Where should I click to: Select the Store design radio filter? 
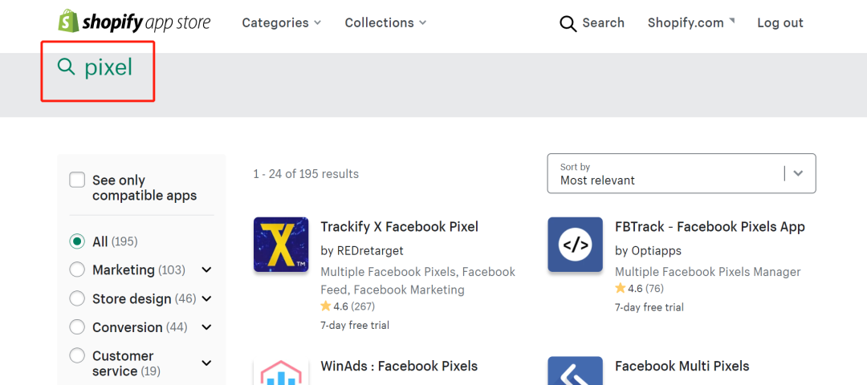pyautogui.click(x=77, y=298)
